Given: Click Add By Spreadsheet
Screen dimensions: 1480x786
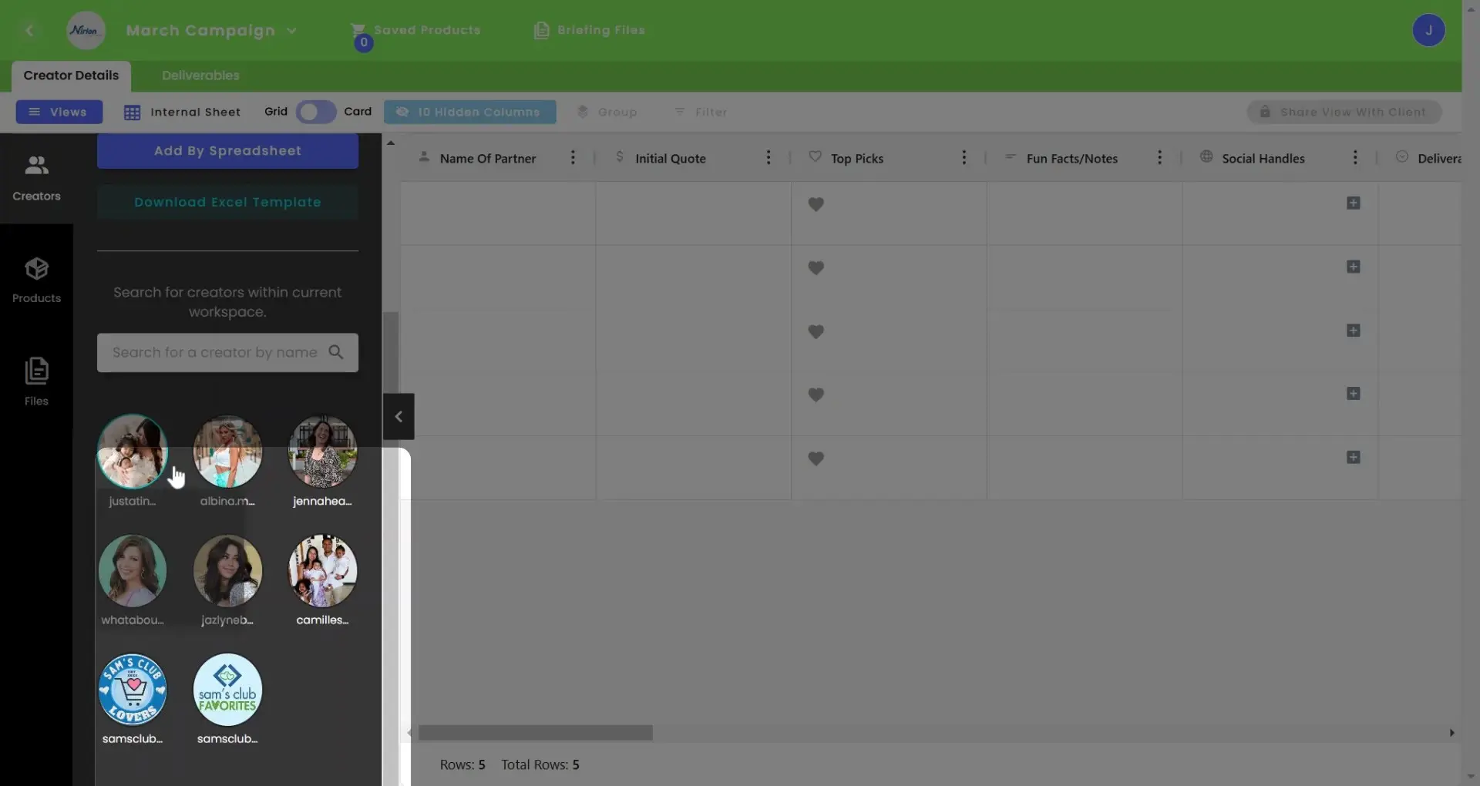Looking at the screenshot, I should [227, 150].
